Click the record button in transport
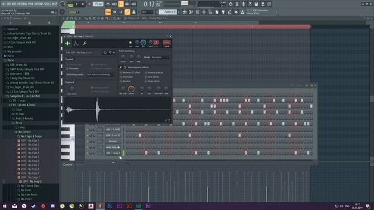The width and height of the screenshot is (374, 210). tap(89, 4)
